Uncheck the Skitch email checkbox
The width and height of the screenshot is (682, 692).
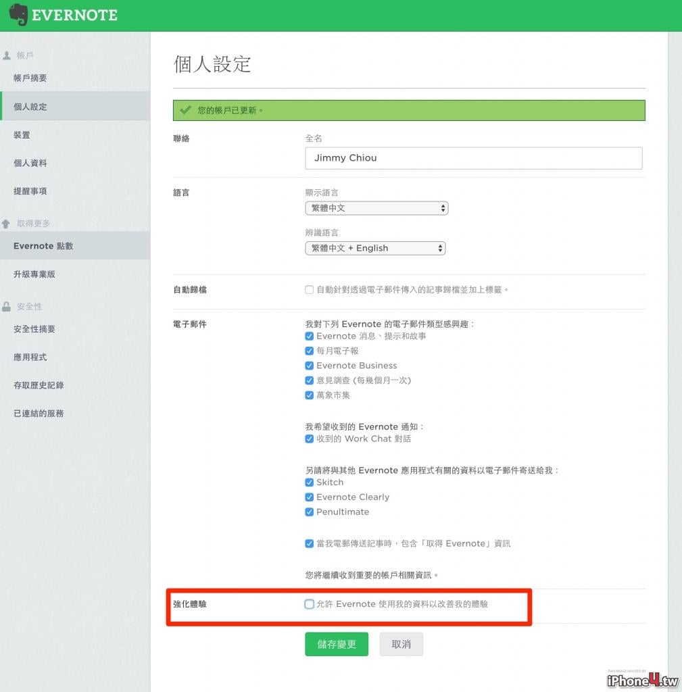tap(309, 483)
